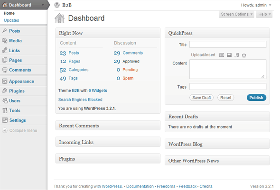Click the Comments bubble icon in sidebar

pyautogui.click(x=5, y=70)
